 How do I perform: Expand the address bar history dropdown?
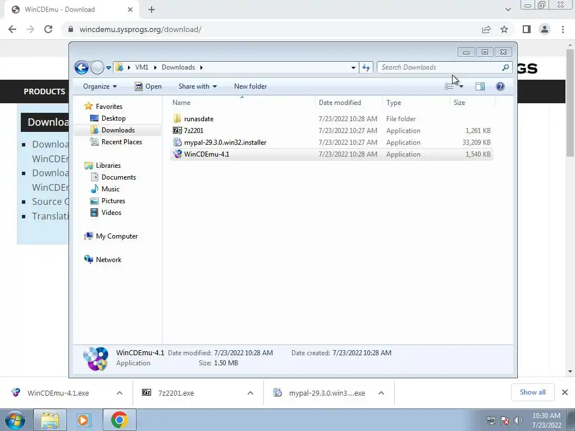[x=353, y=67]
